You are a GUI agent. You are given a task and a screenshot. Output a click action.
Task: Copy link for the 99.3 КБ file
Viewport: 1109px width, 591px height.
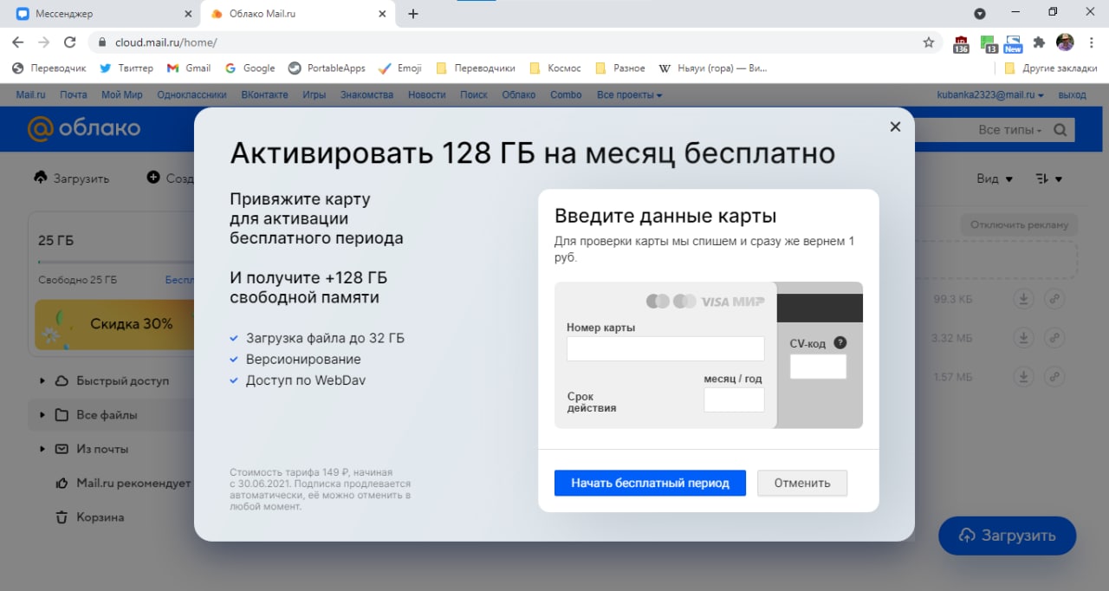point(1054,299)
